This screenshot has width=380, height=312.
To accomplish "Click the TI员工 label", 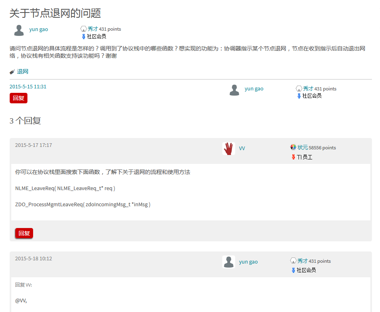I will point(305,157).
